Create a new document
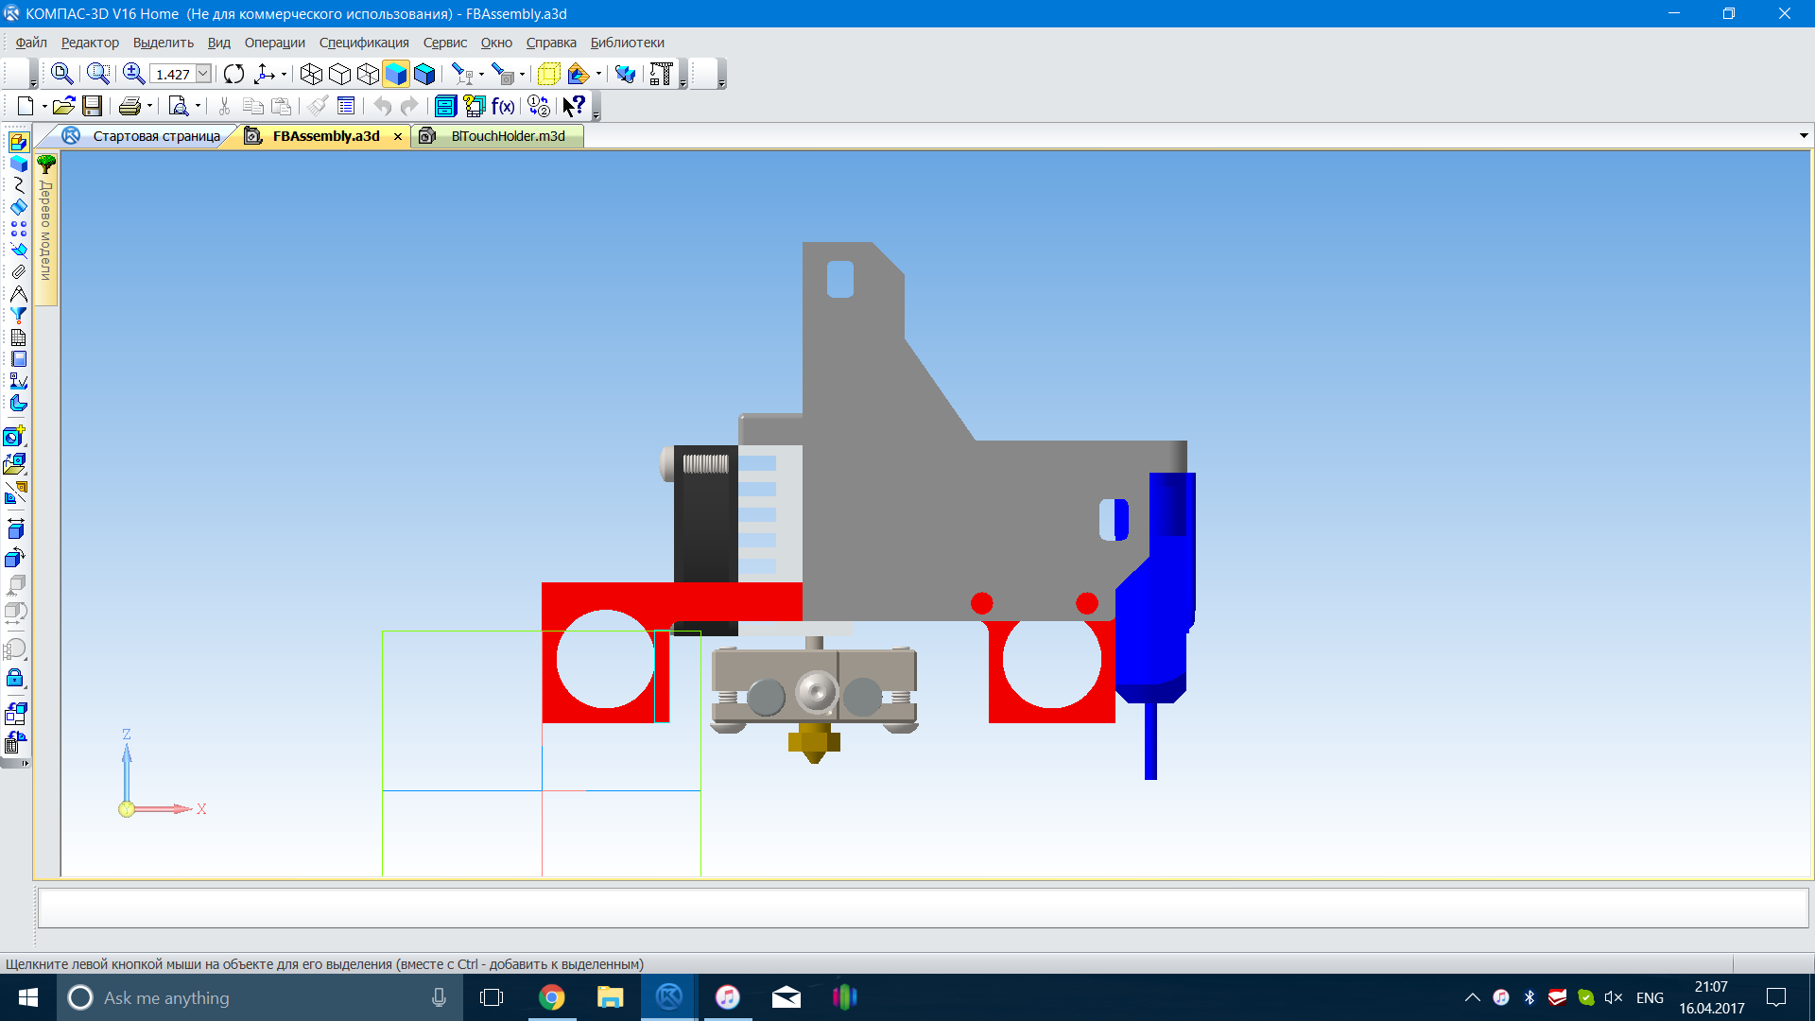 click(x=26, y=106)
